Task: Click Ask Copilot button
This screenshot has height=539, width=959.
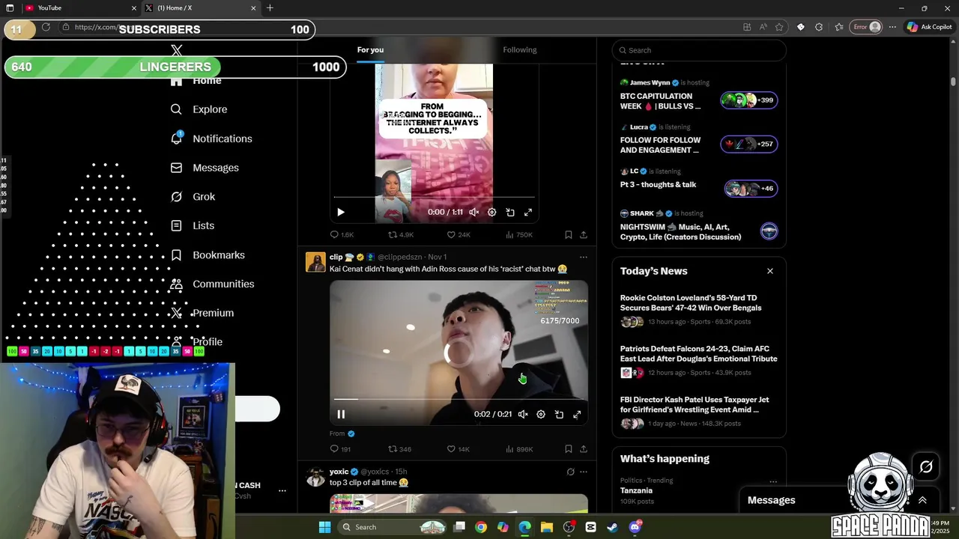Action: 929,27
